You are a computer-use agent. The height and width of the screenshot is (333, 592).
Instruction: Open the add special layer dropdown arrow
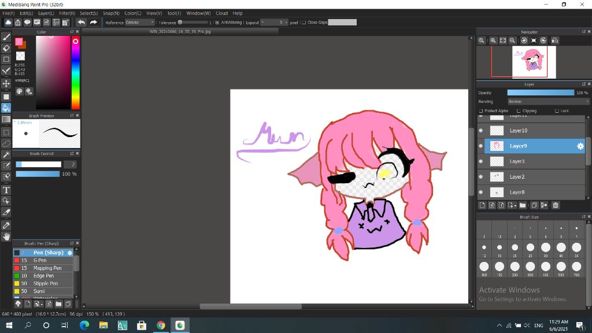point(512,205)
